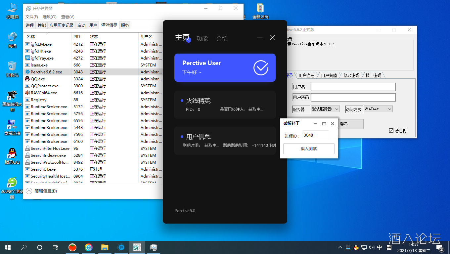Open the Windows Start menu
This screenshot has width=450, height=254.
click(8, 247)
